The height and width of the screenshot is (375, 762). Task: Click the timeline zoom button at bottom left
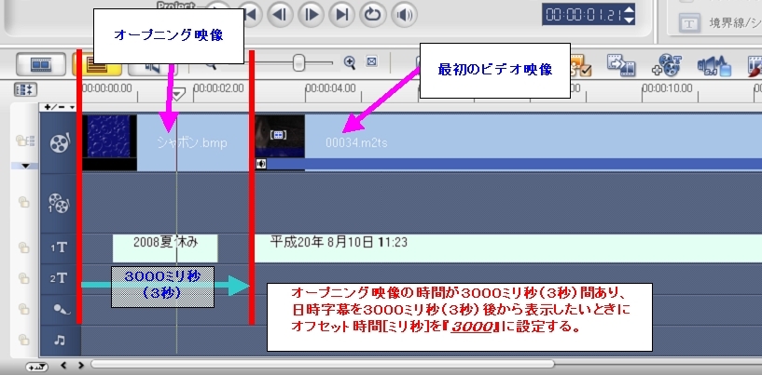coord(37,367)
